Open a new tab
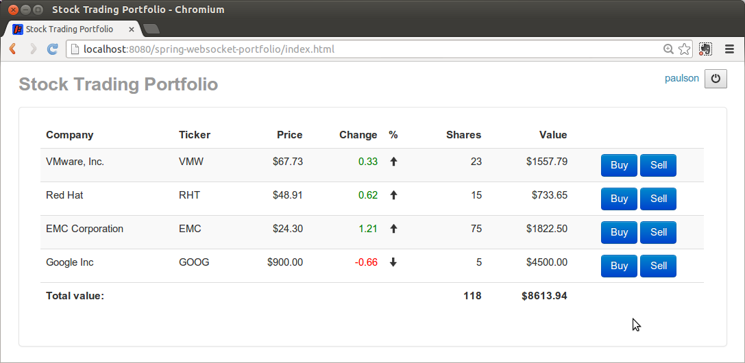Screen dimensions: 745x363 tap(151, 29)
